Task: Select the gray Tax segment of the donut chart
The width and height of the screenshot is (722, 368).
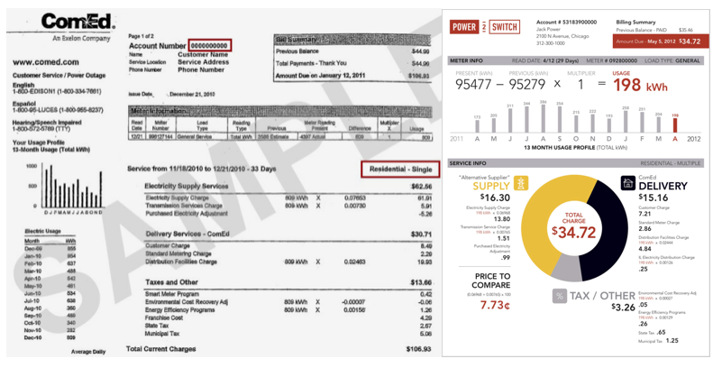Action: tap(566, 268)
